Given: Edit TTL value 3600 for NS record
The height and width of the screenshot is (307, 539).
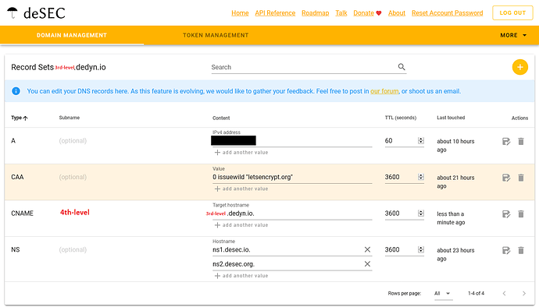Looking at the screenshot, I should coord(401,249).
